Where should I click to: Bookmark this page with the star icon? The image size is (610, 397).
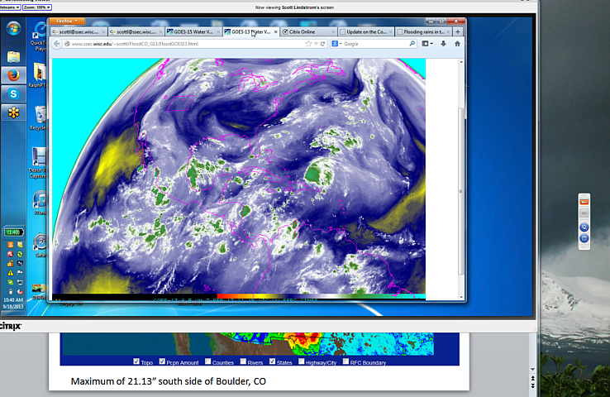pyautogui.click(x=307, y=43)
